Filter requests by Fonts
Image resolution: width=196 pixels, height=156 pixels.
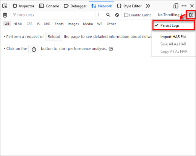tap(59, 24)
